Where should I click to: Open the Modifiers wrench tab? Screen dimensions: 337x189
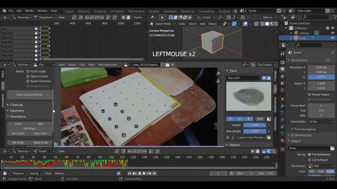[282, 106]
